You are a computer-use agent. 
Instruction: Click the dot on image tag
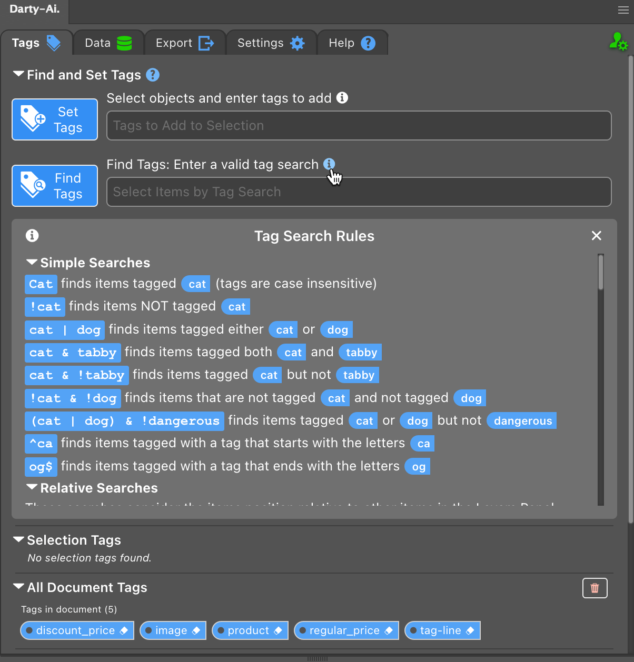click(x=149, y=630)
